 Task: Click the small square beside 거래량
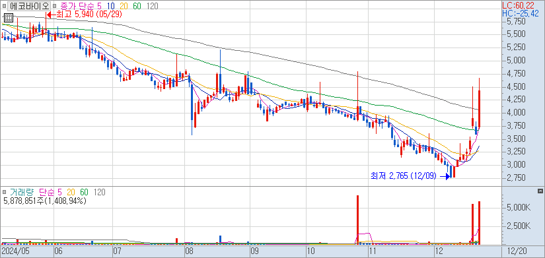click(4, 192)
